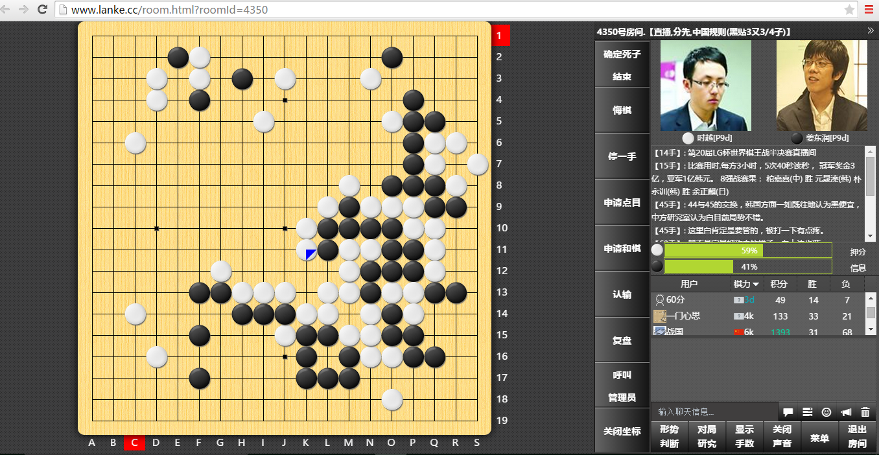Select the 姜东润[P9d] player name
Viewport: 879px width, 455px height.
827,138
